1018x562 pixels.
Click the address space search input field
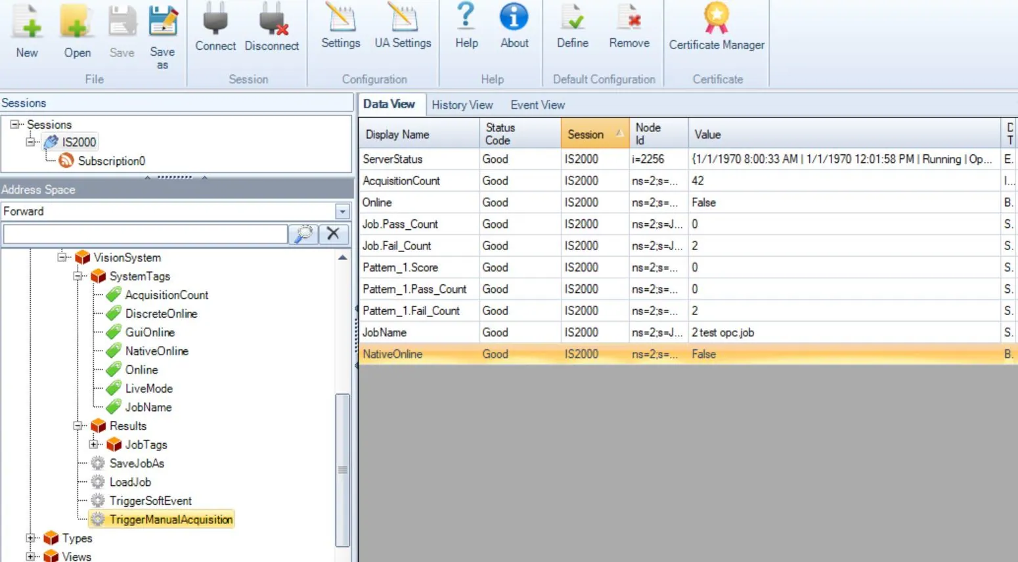[145, 234]
